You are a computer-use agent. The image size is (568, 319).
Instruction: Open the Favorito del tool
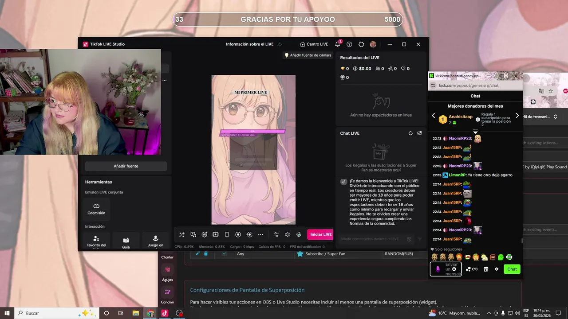tap(96, 241)
